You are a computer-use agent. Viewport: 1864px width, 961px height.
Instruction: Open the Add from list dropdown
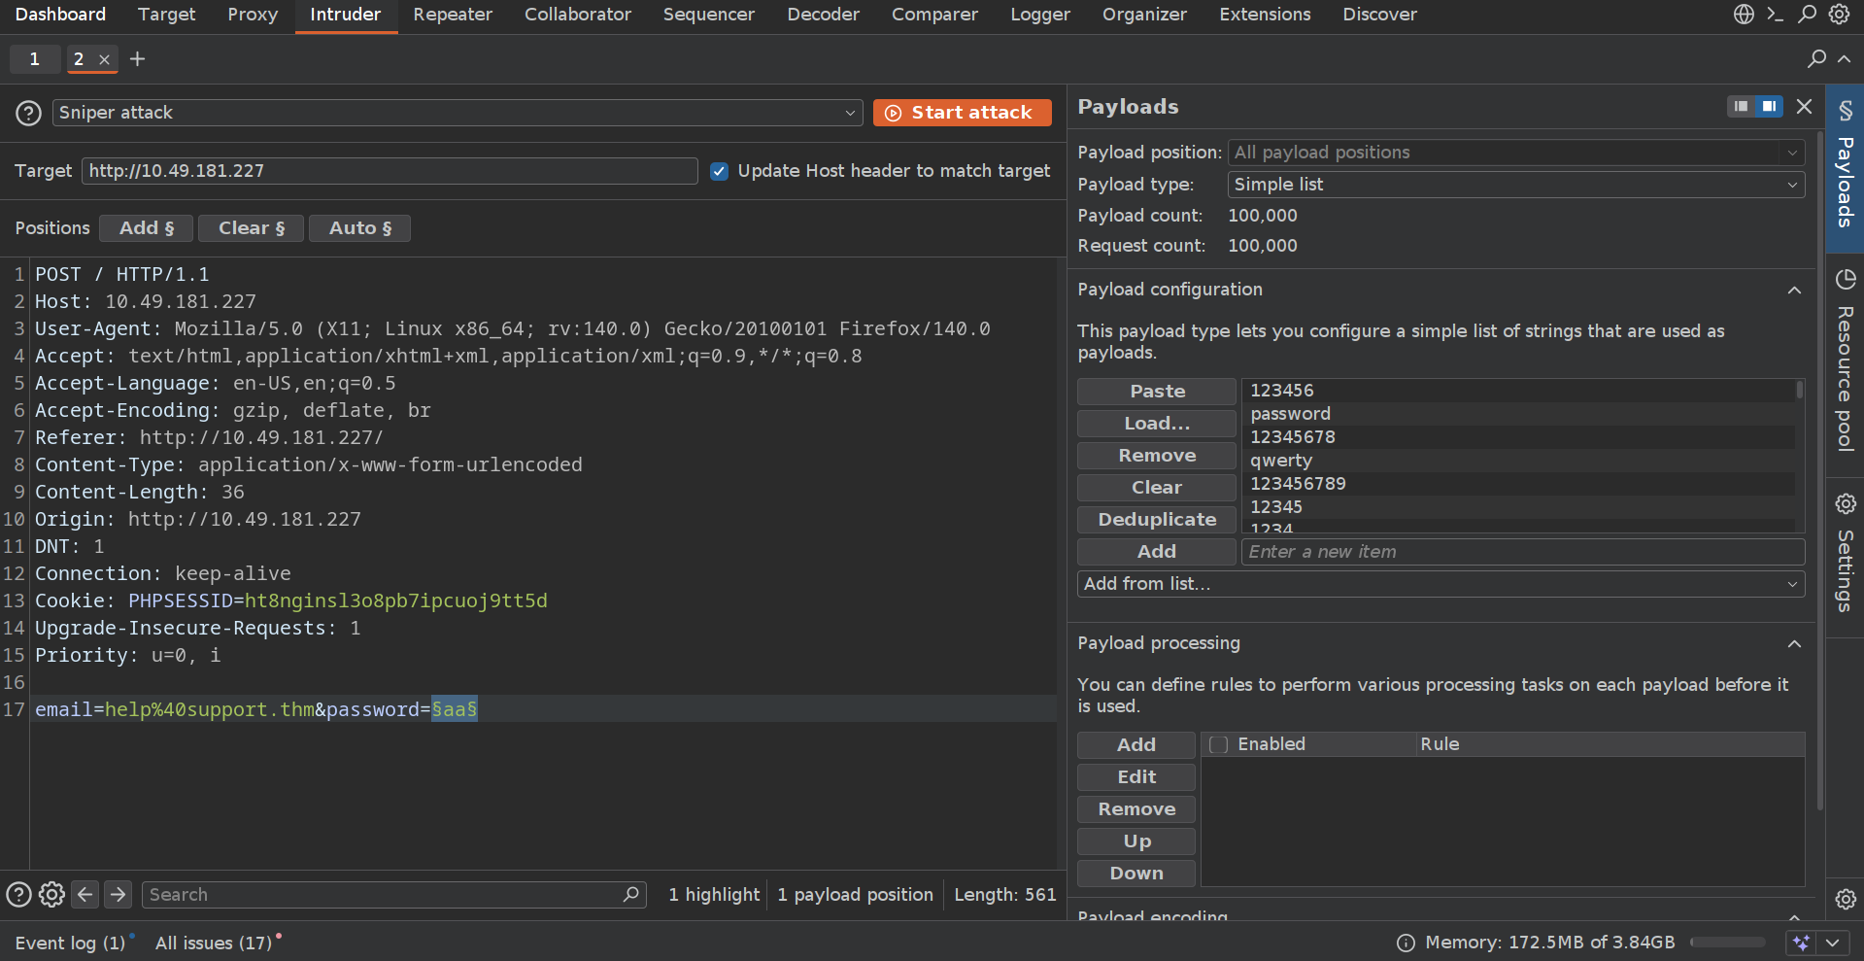pos(1440,584)
